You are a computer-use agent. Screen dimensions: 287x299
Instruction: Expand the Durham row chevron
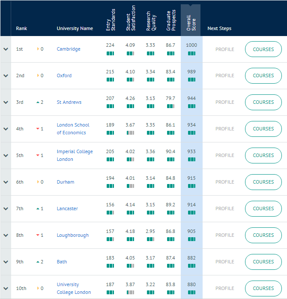coord(6,182)
